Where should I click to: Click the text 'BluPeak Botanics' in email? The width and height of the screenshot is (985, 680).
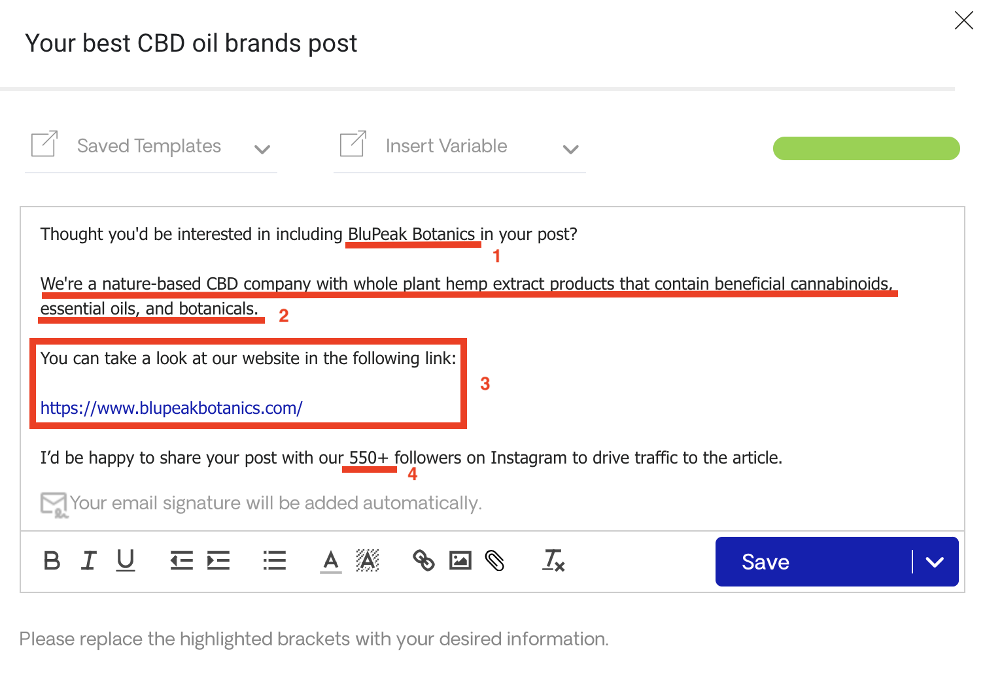pyautogui.click(x=411, y=234)
